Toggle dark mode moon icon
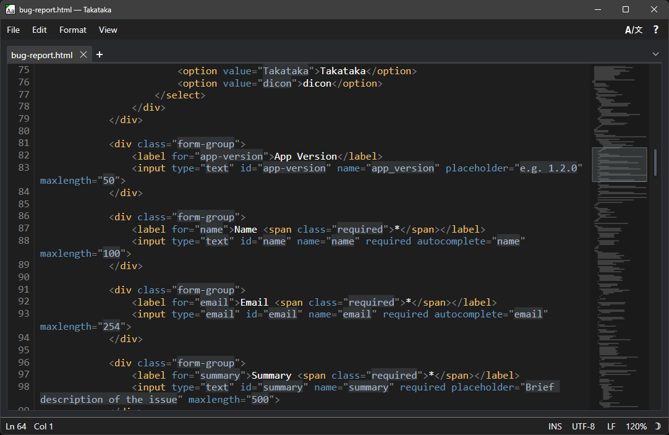Image resolution: width=669 pixels, height=435 pixels. click(658, 426)
